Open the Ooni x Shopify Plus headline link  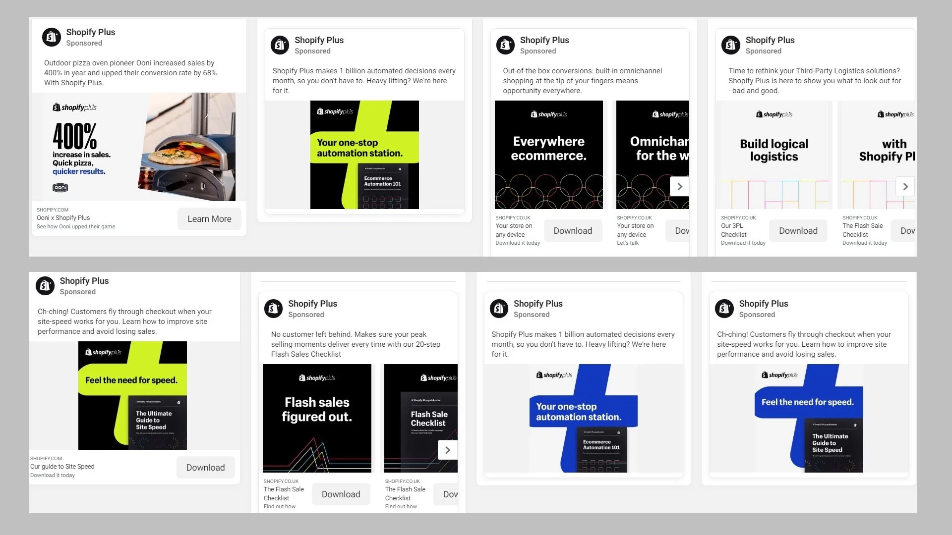[x=63, y=218]
